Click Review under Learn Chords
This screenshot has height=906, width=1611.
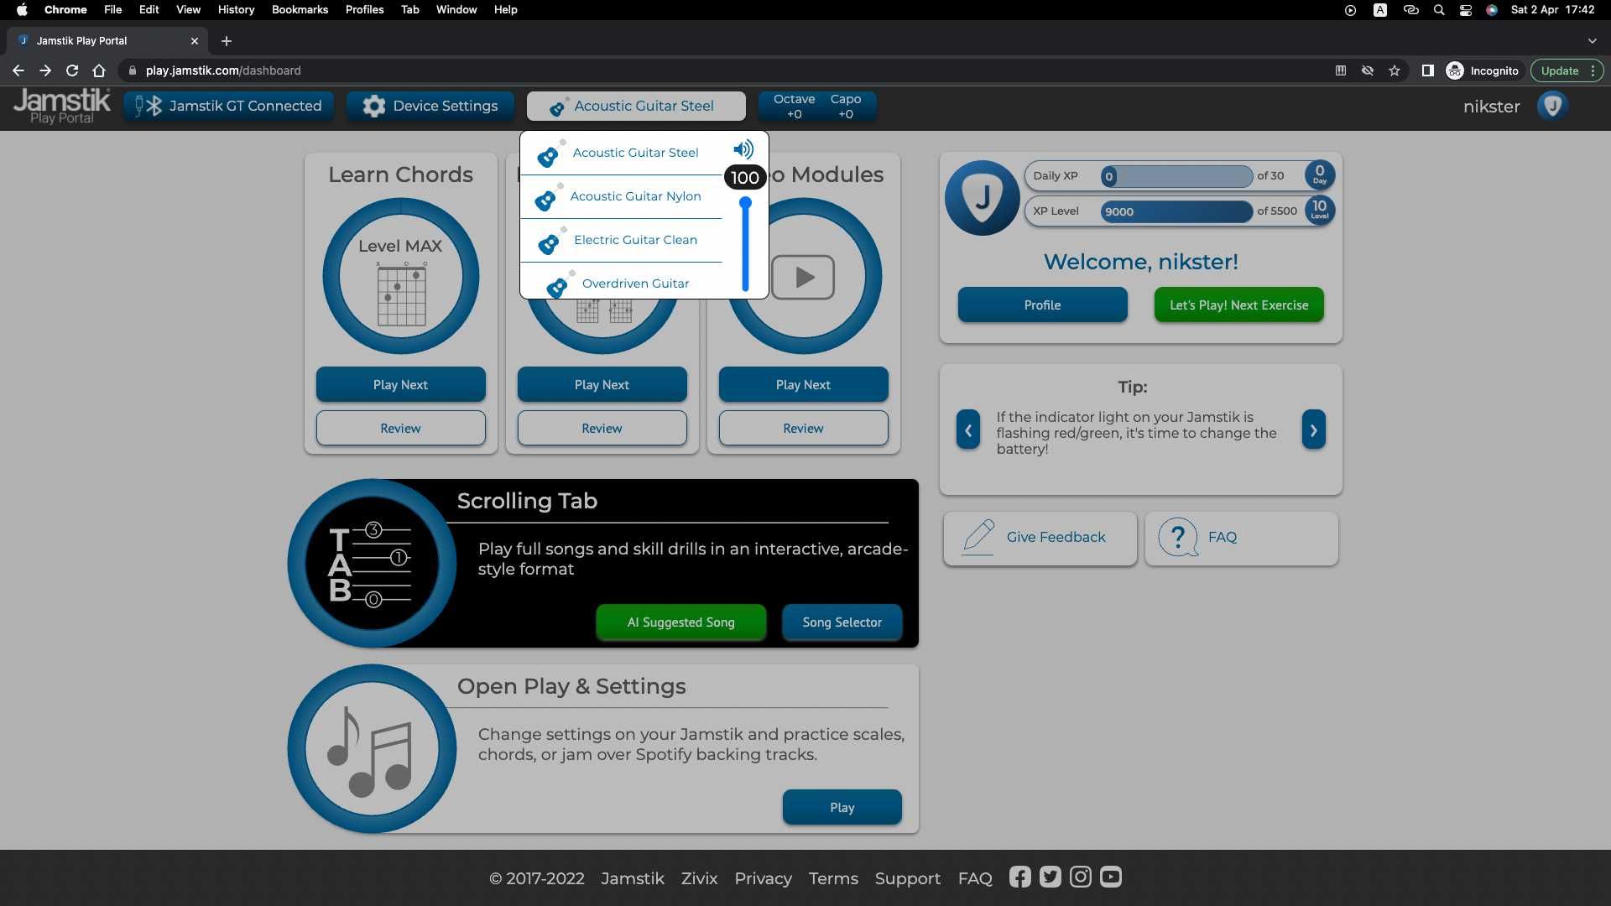[401, 428]
